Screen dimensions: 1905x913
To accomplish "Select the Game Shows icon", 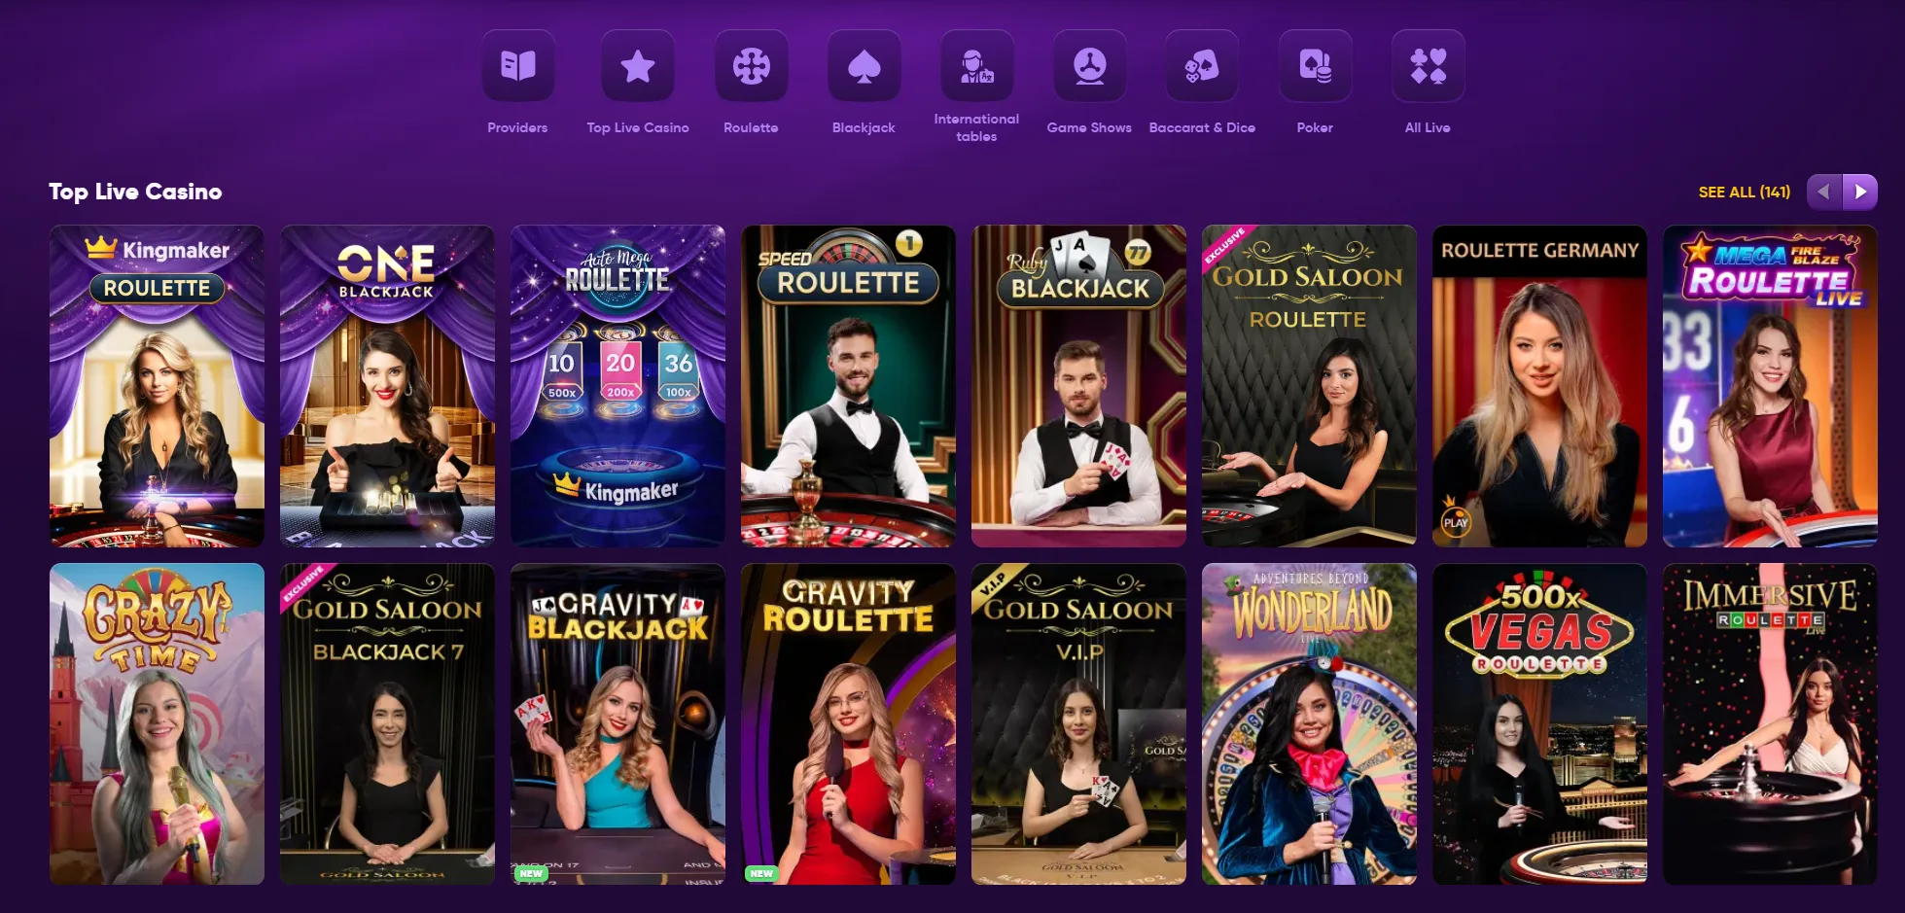I will (1089, 66).
